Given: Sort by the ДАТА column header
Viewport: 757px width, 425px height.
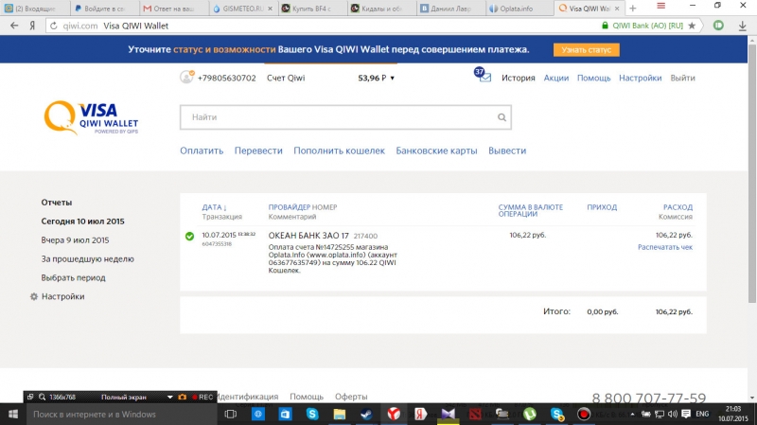Looking at the screenshot, I should pyautogui.click(x=214, y=207).
